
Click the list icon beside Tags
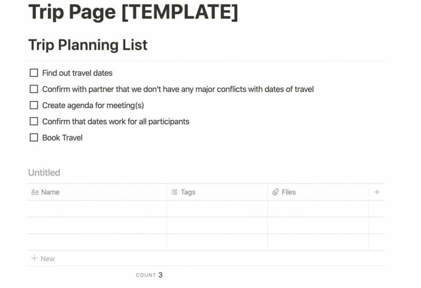pyautogui.click(x=174, y=192)
